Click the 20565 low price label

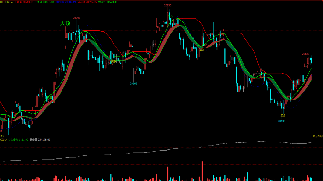pos(133,84)
